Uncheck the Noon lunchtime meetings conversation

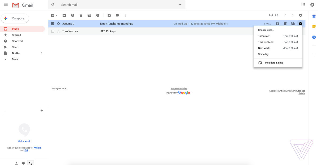pos(53,23)
